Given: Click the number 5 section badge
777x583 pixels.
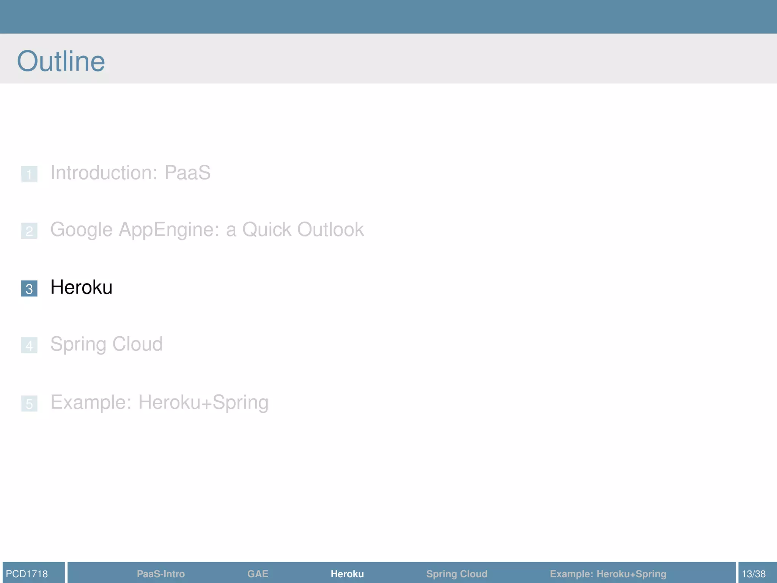Looking at the screenshot, I should tap(29, 403).
